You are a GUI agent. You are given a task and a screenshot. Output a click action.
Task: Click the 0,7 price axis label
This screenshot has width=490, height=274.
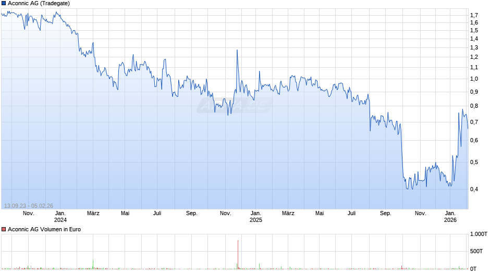point(474,122)
